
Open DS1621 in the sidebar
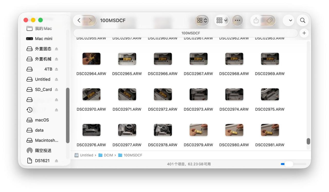click(42, 161)
